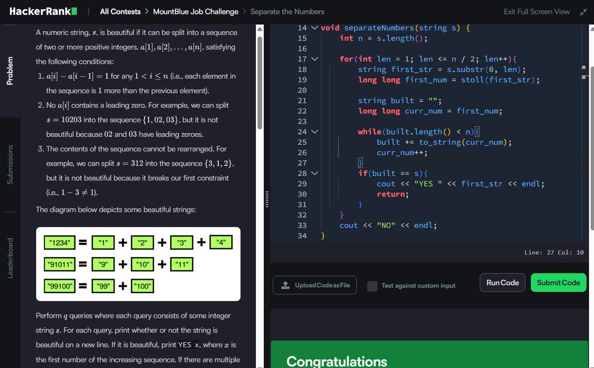The image size is (594, 368).
Task: Click the Congratulations heading
Action: tap(337, 361)
